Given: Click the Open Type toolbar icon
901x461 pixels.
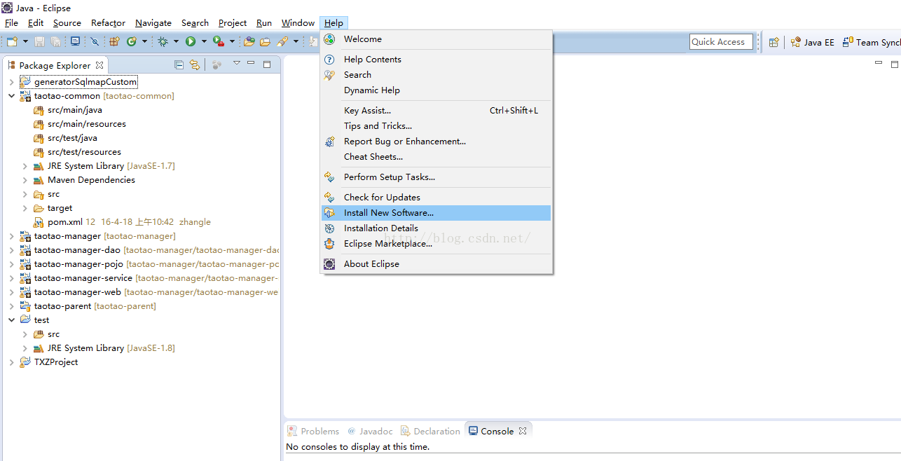Looking at the screenshot, I should [249, 42].
